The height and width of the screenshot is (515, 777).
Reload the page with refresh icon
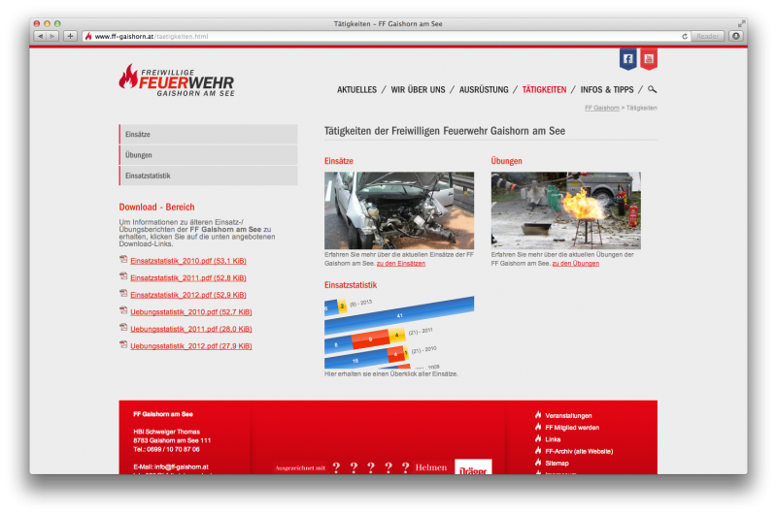(685, 36)
